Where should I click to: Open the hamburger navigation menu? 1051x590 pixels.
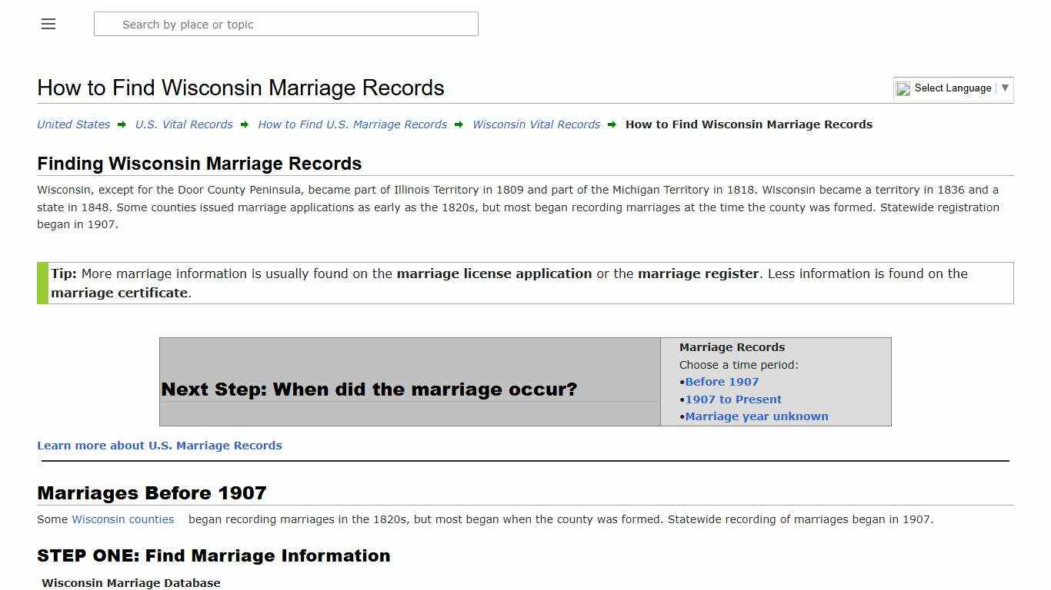pos(48,24)
